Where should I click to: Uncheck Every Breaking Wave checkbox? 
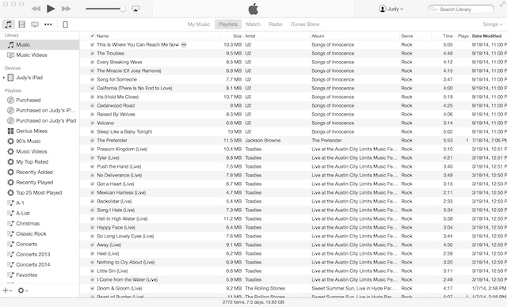tap(92, 62)
